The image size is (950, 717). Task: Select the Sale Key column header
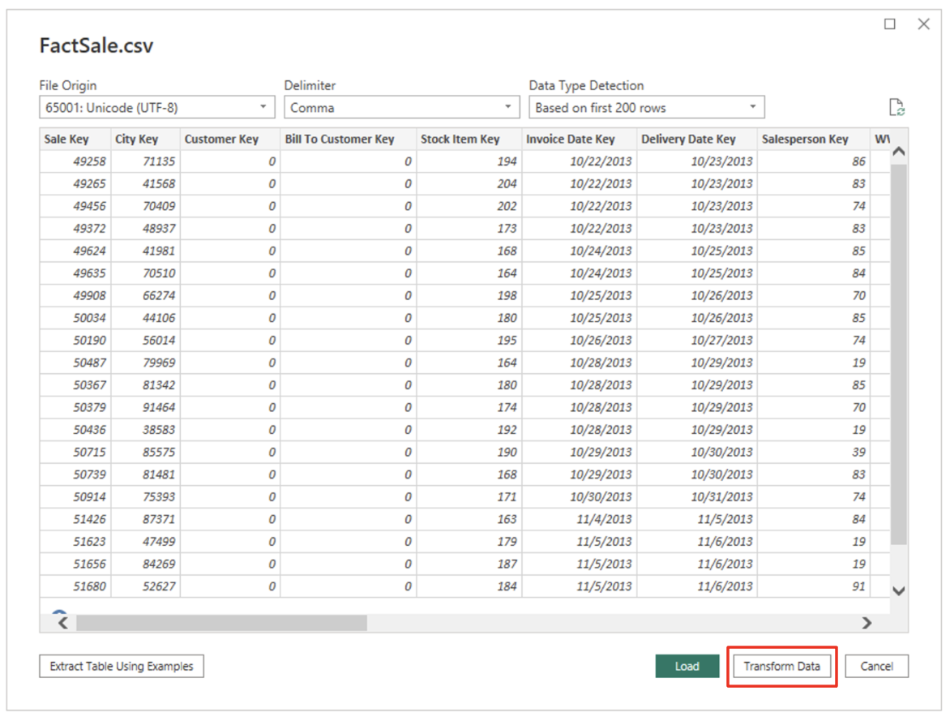[75, 139]
